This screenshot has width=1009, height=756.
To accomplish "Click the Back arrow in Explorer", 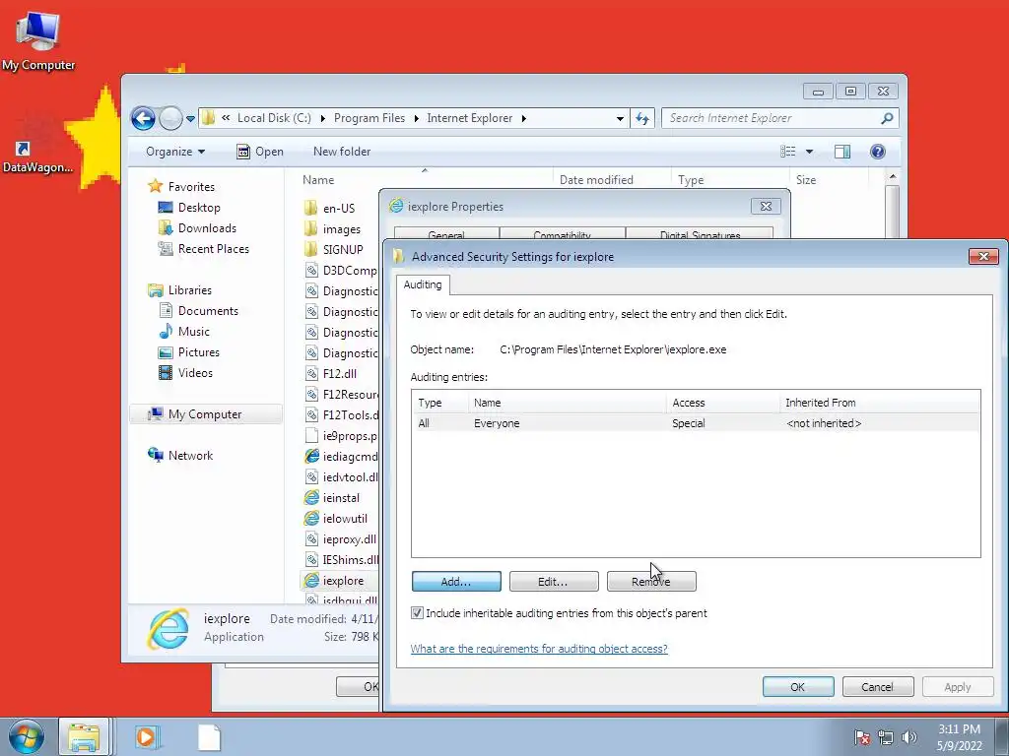I will point(143,118).
